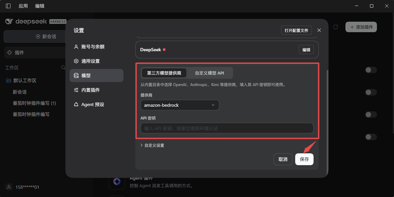
Task: Minimize the application window
Action: [x=356, y=6]
